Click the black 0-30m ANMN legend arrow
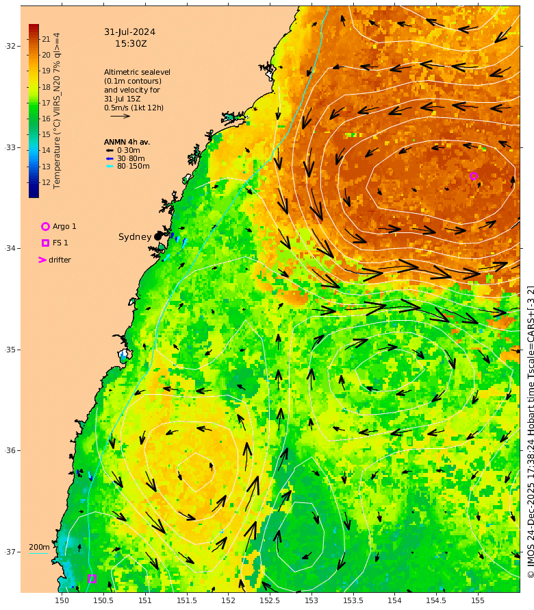Screen dimensions: 534x610 [x=110, y=151]
